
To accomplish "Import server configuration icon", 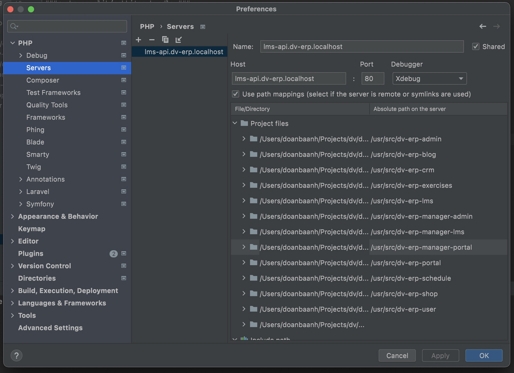I will point(179,40).
